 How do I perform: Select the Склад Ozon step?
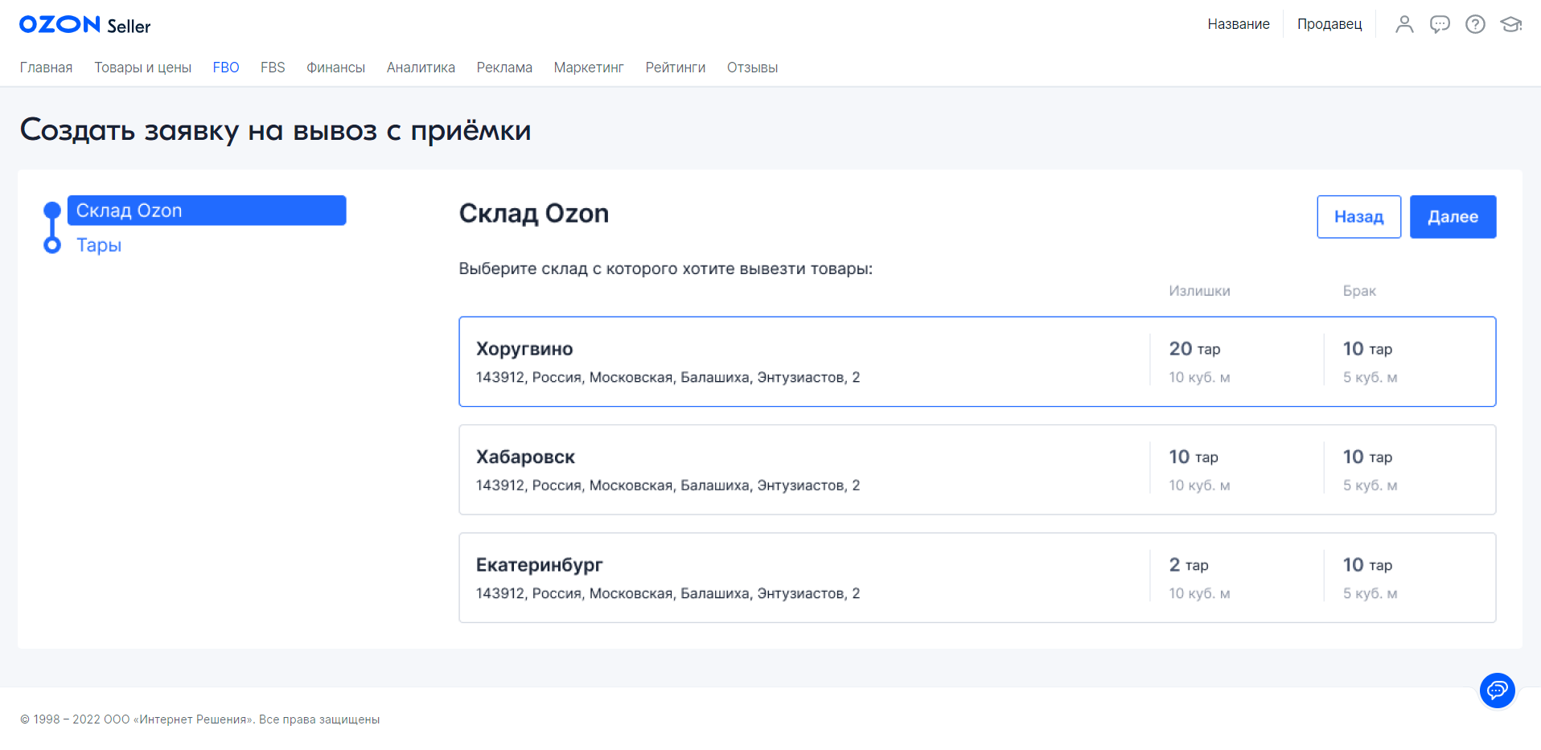207,211
